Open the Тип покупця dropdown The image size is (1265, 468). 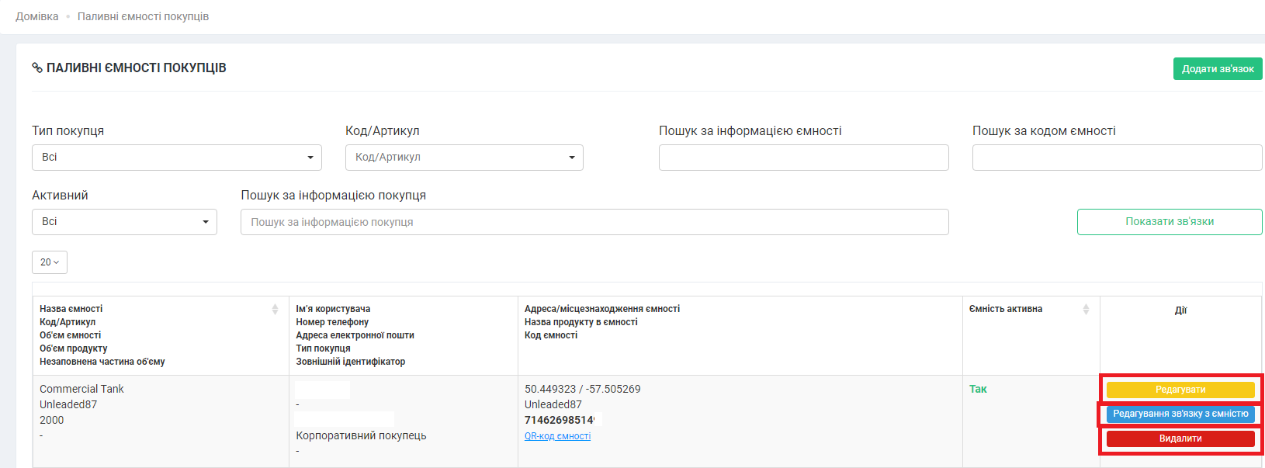point(177,158)
